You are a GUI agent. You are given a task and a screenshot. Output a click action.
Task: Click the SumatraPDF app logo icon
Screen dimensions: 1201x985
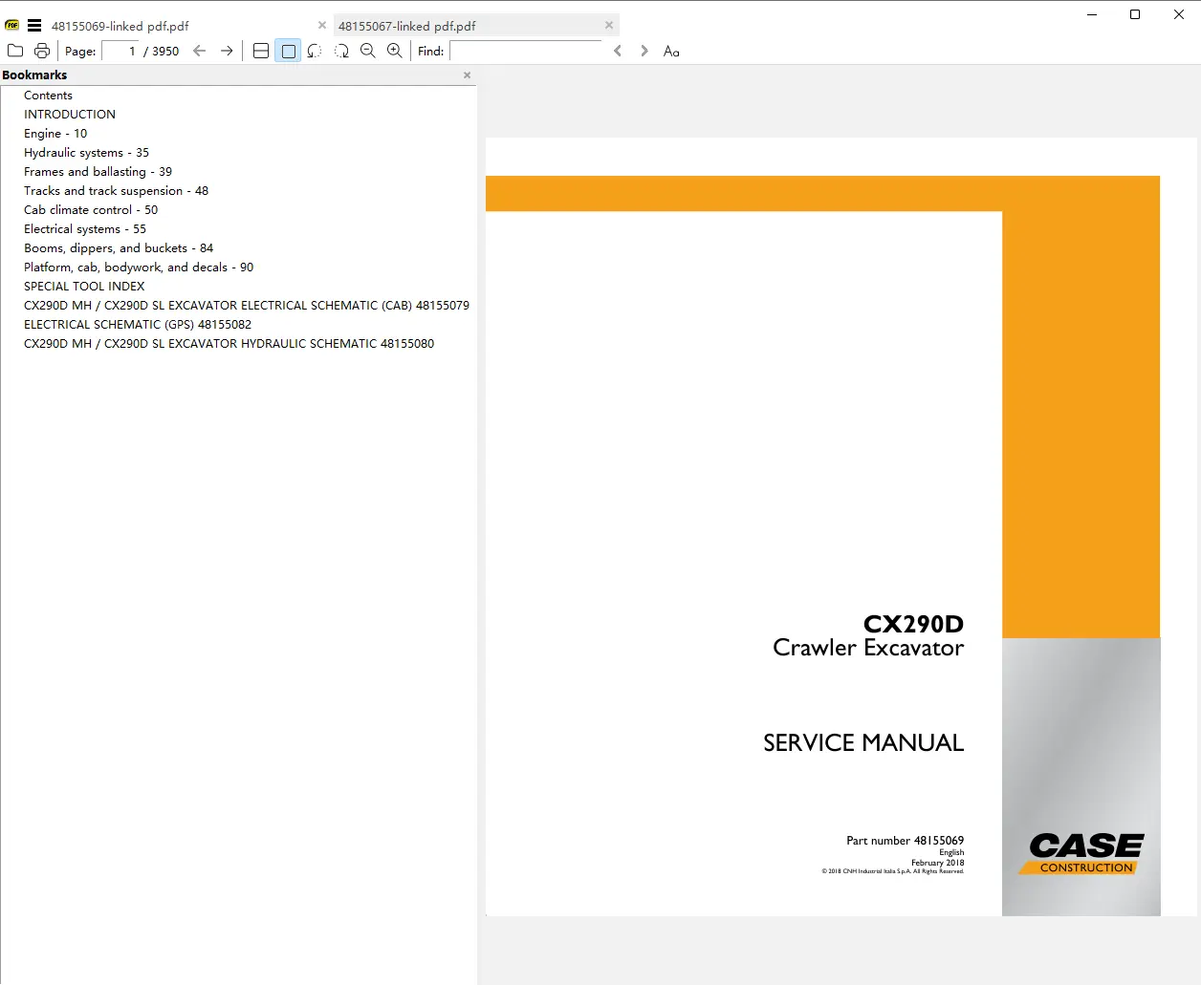click(12, 26)
